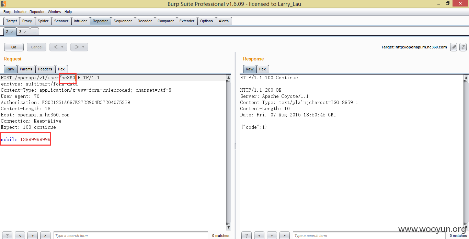Add a new Repeater tab via ellipsis
The image size is (469, 239).
coord(34,32)
